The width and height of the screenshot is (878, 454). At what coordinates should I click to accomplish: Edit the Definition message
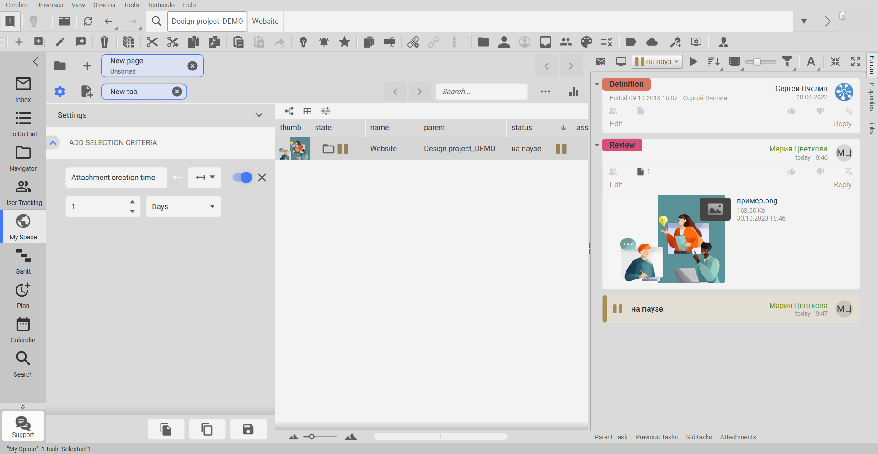616,124
